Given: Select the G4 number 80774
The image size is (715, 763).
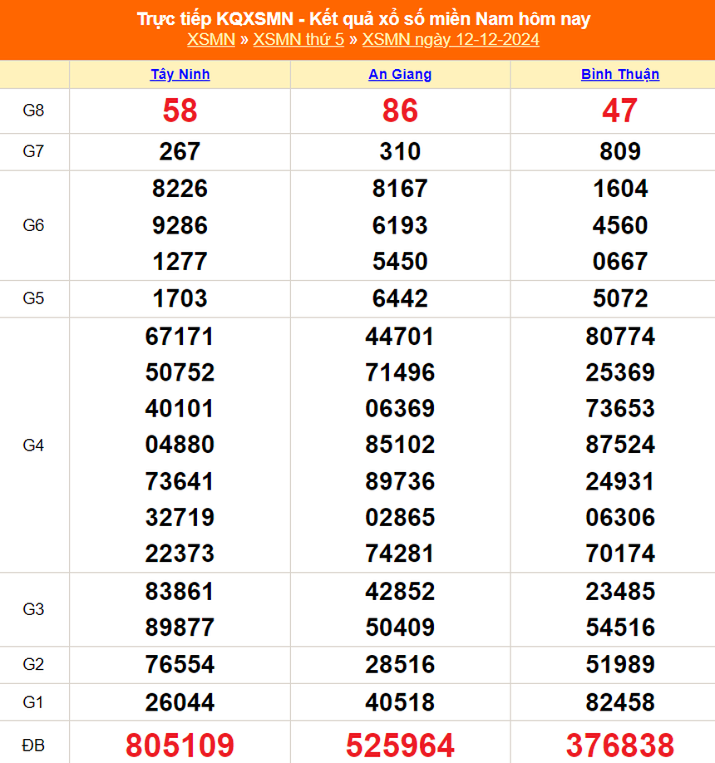Looking at the screenshot, I should (x=619, y=337).
